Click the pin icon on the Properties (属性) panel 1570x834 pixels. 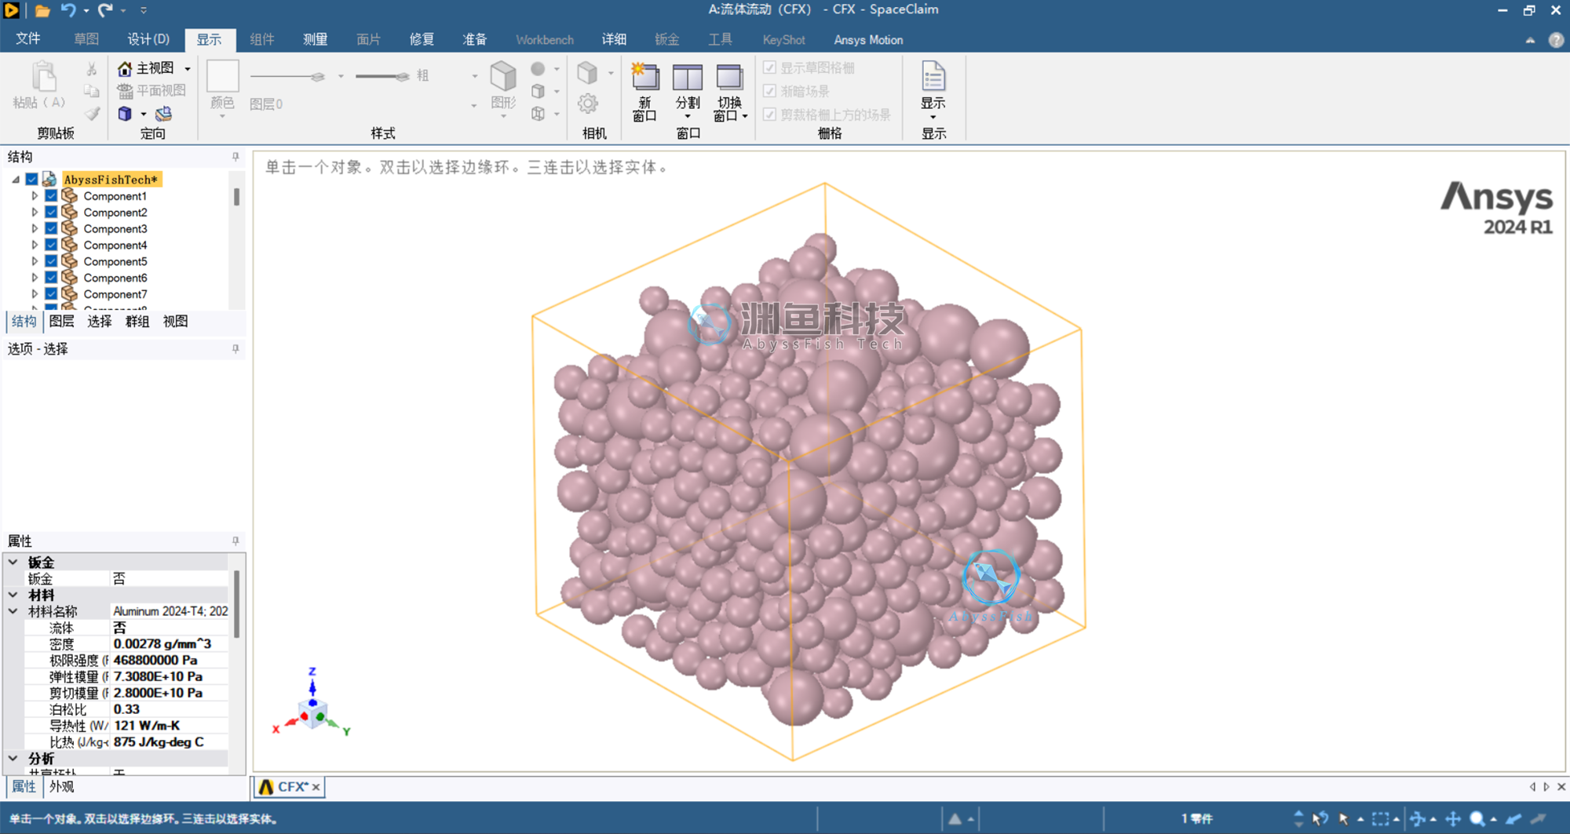pos(235,541)
